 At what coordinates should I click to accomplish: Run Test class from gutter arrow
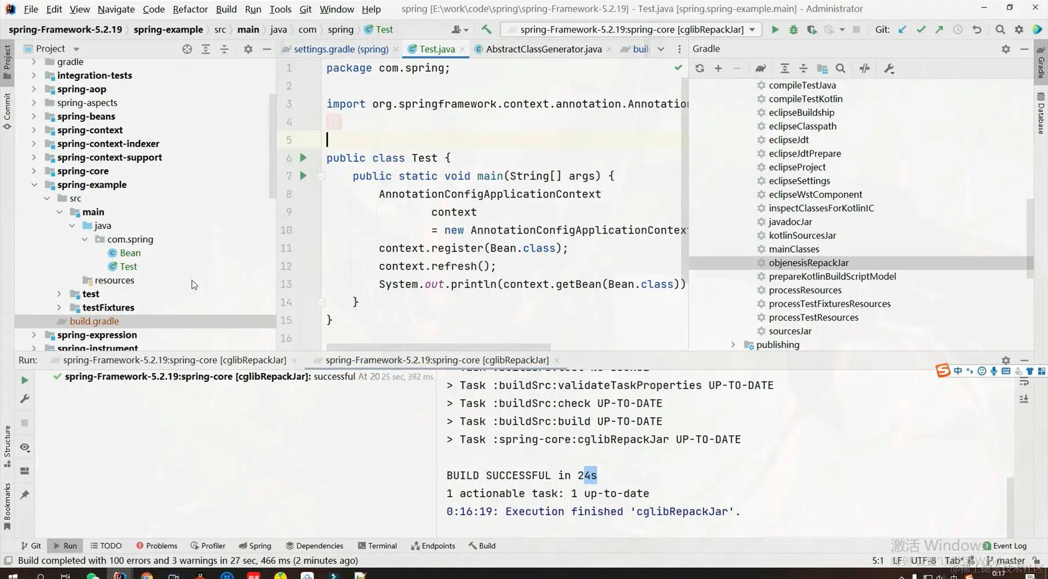pyautogui.click(x=303, y=158)
